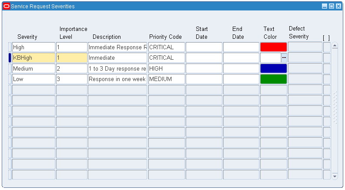Click the End Date field for Medium row
The image size is (345, 190).
pyautogui.click(x=241, y=68)
